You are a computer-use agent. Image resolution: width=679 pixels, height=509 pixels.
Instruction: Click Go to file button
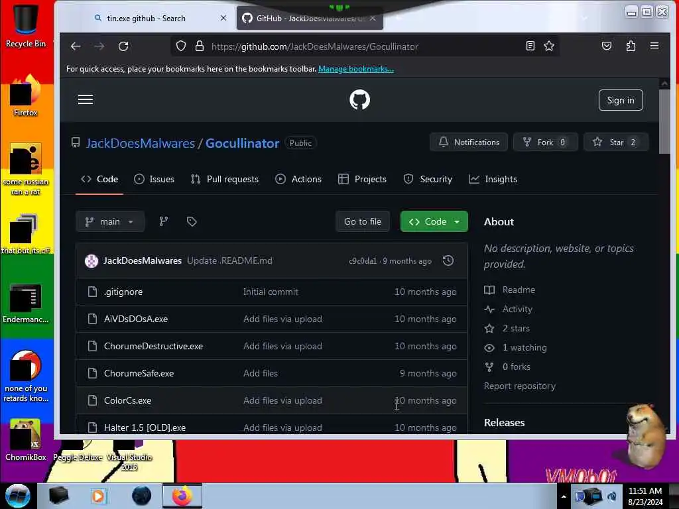[363, 221]
